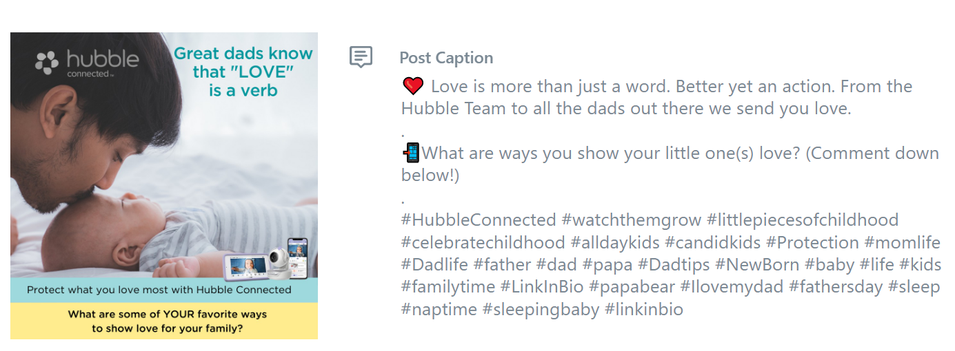Click the red heart emoji in the caption
Viewport: 955px width, 351px height.
pos(412,87)
